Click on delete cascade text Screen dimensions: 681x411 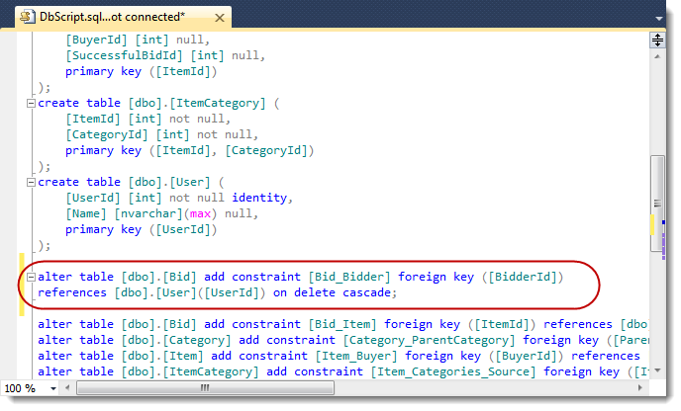click(332, 292)
